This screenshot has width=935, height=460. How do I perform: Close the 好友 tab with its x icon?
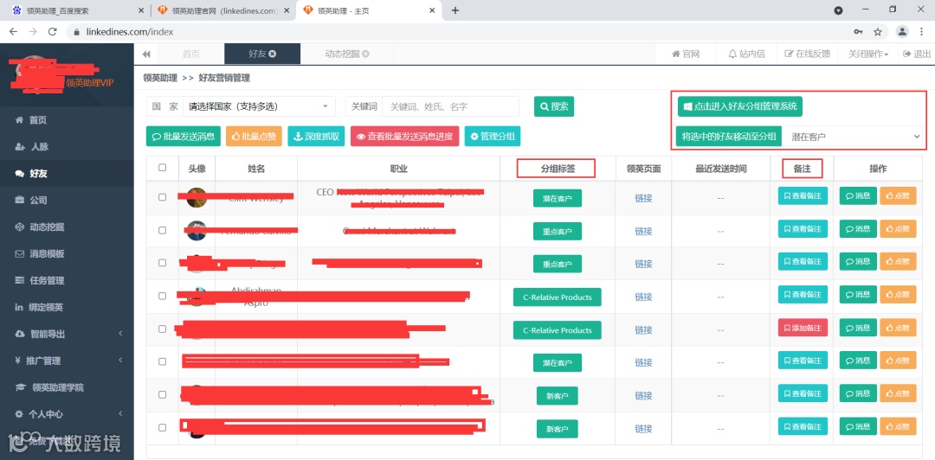click(x=273, y=54)
